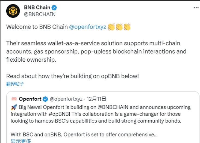Click the rocket emoji in quoted tweet
Image resolution: width=200 pixels, height=143 pixels.
point(14,107)
